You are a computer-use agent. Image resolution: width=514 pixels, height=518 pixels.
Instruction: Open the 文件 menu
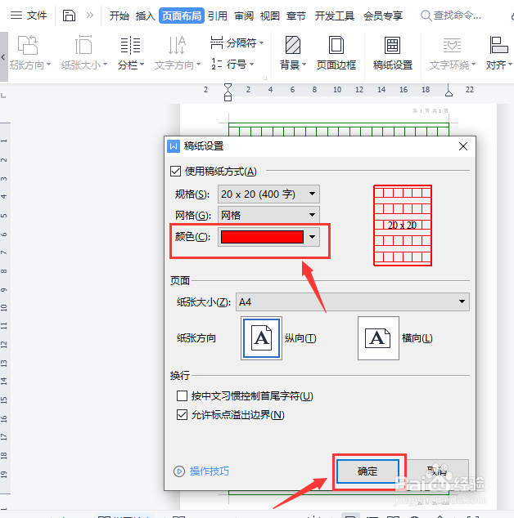pos(28,16)
